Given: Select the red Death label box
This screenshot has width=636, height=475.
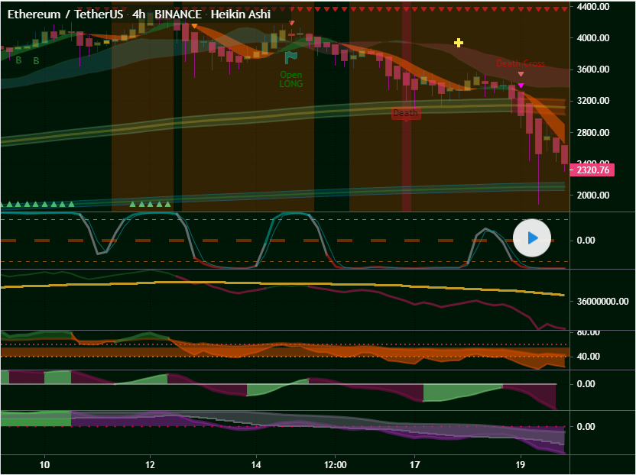Looking at the screenshot, I should 405,113.
